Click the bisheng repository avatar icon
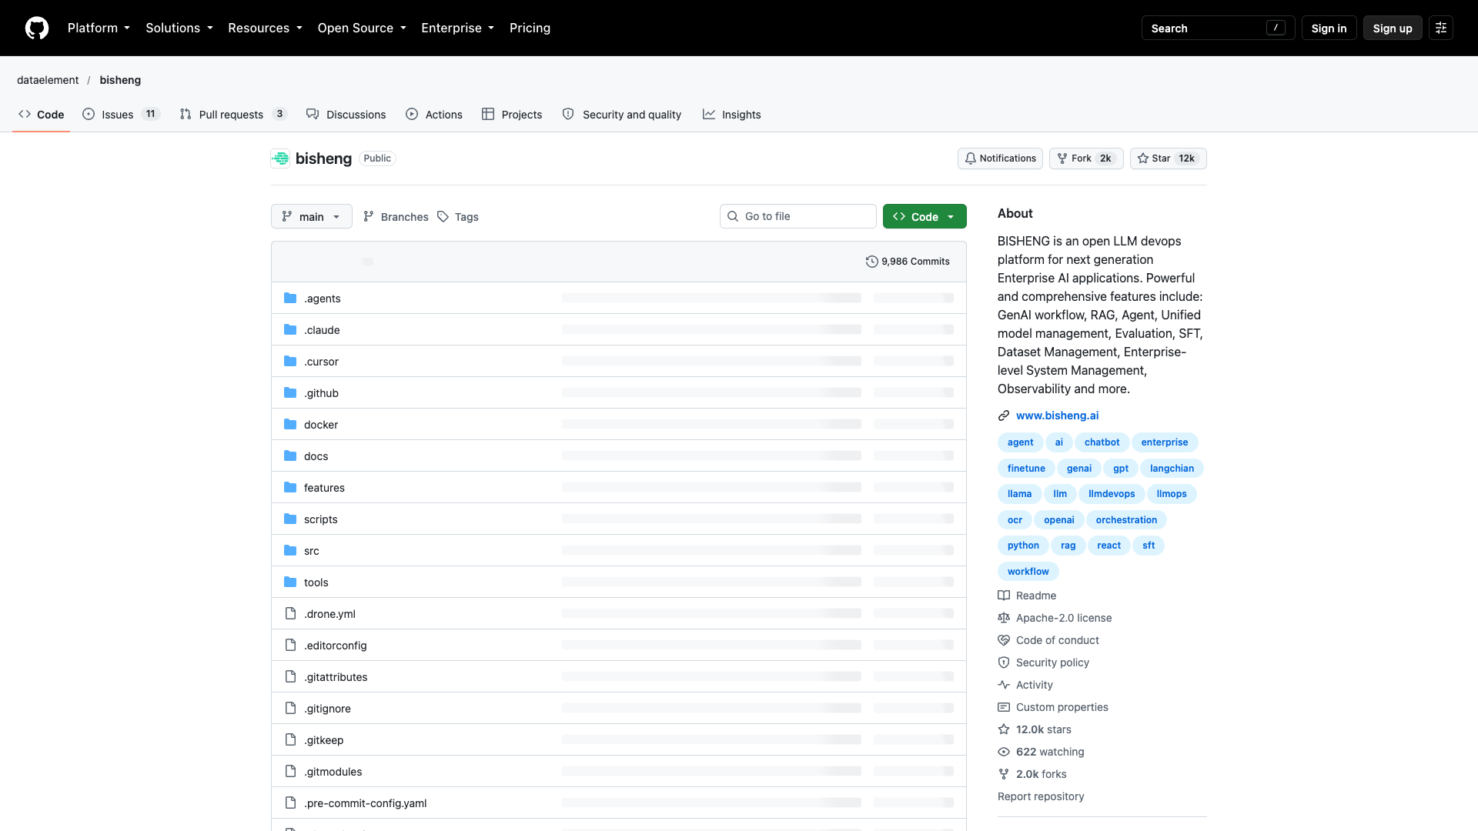Screen dimensions: 1478x831 point(280,159)
